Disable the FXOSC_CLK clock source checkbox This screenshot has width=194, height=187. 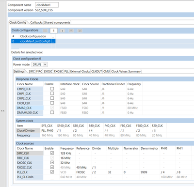coord(52,167)
